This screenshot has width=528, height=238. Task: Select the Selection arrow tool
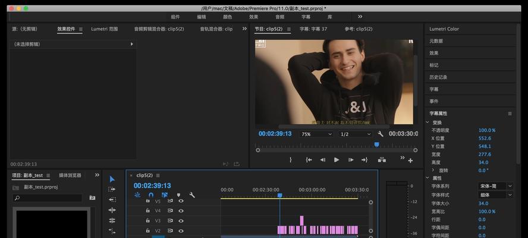[x=112, y=178]
